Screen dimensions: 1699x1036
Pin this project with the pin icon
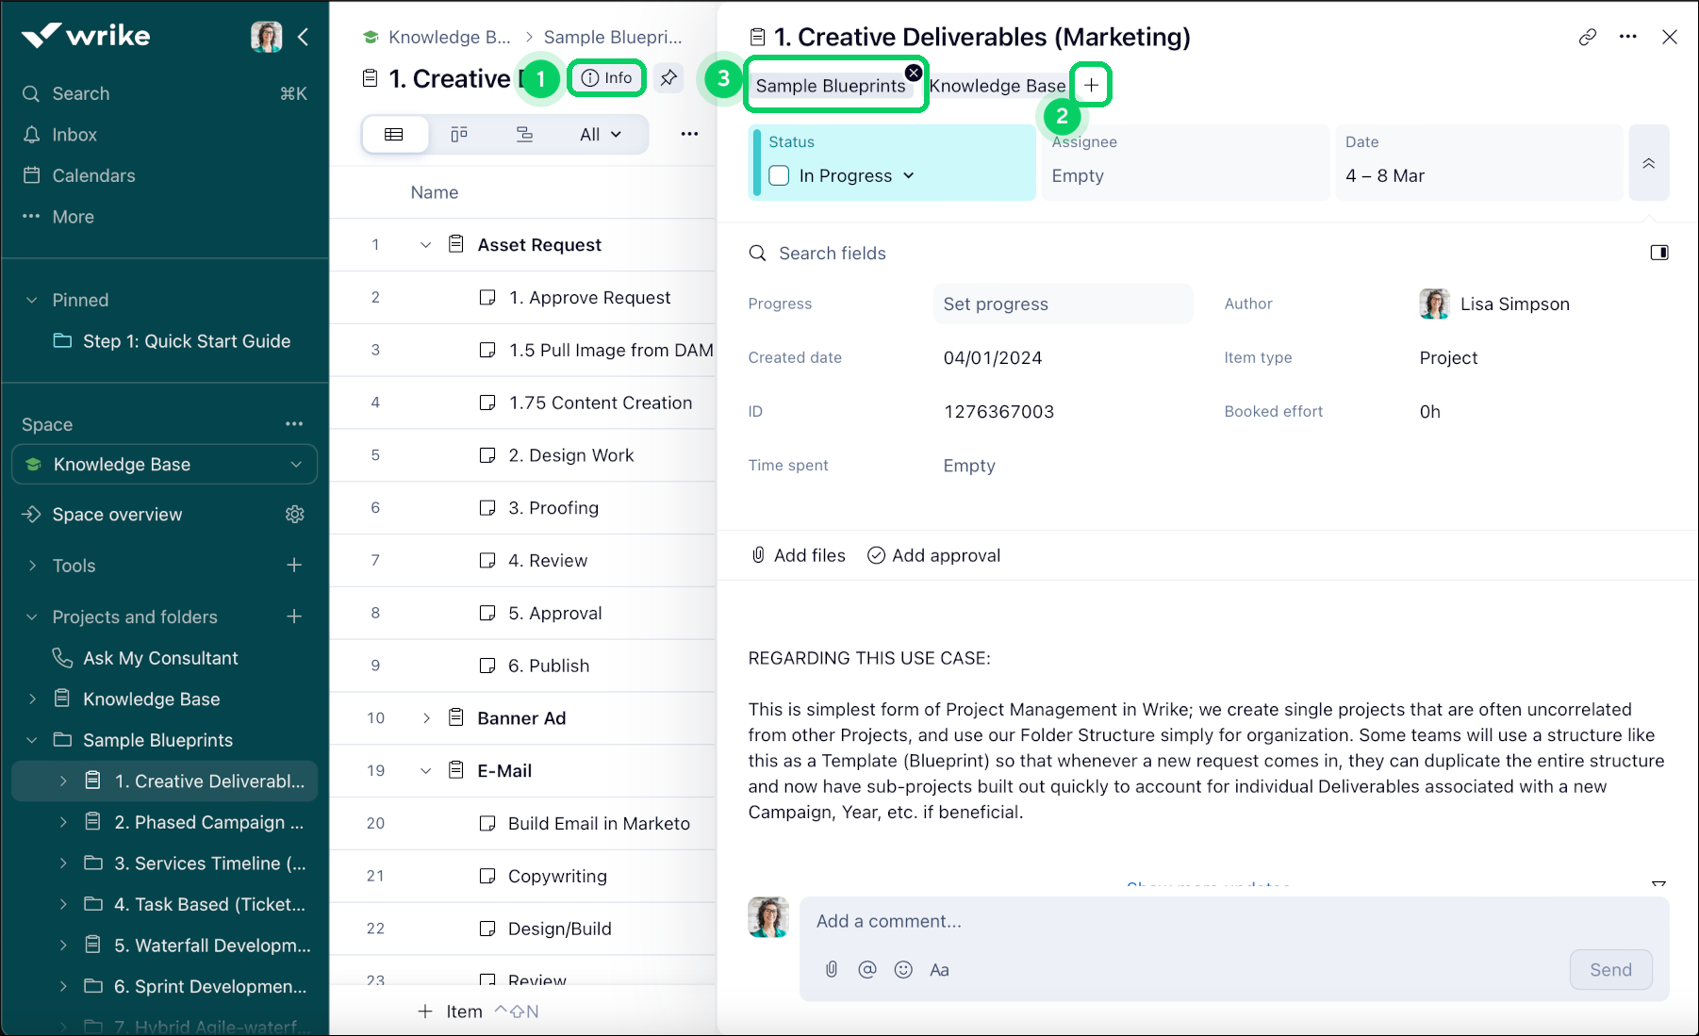(x=668, y=78)
